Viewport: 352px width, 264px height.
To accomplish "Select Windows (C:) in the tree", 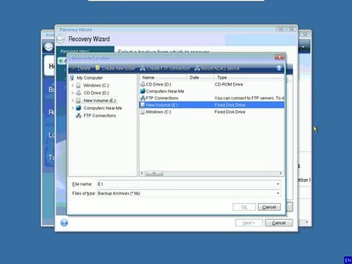I will coord(96,85).
